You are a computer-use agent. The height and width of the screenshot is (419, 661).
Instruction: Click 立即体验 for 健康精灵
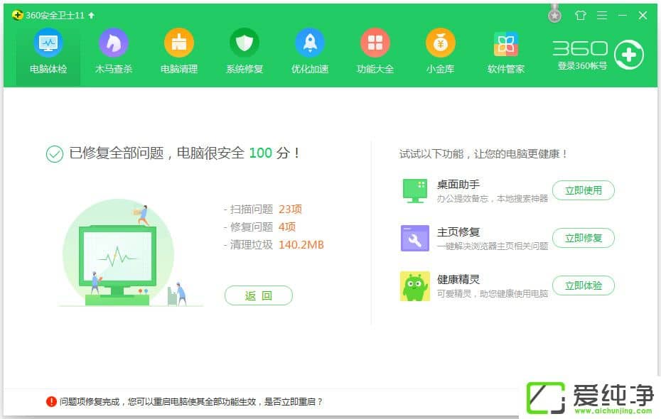(x=583, y=285)
